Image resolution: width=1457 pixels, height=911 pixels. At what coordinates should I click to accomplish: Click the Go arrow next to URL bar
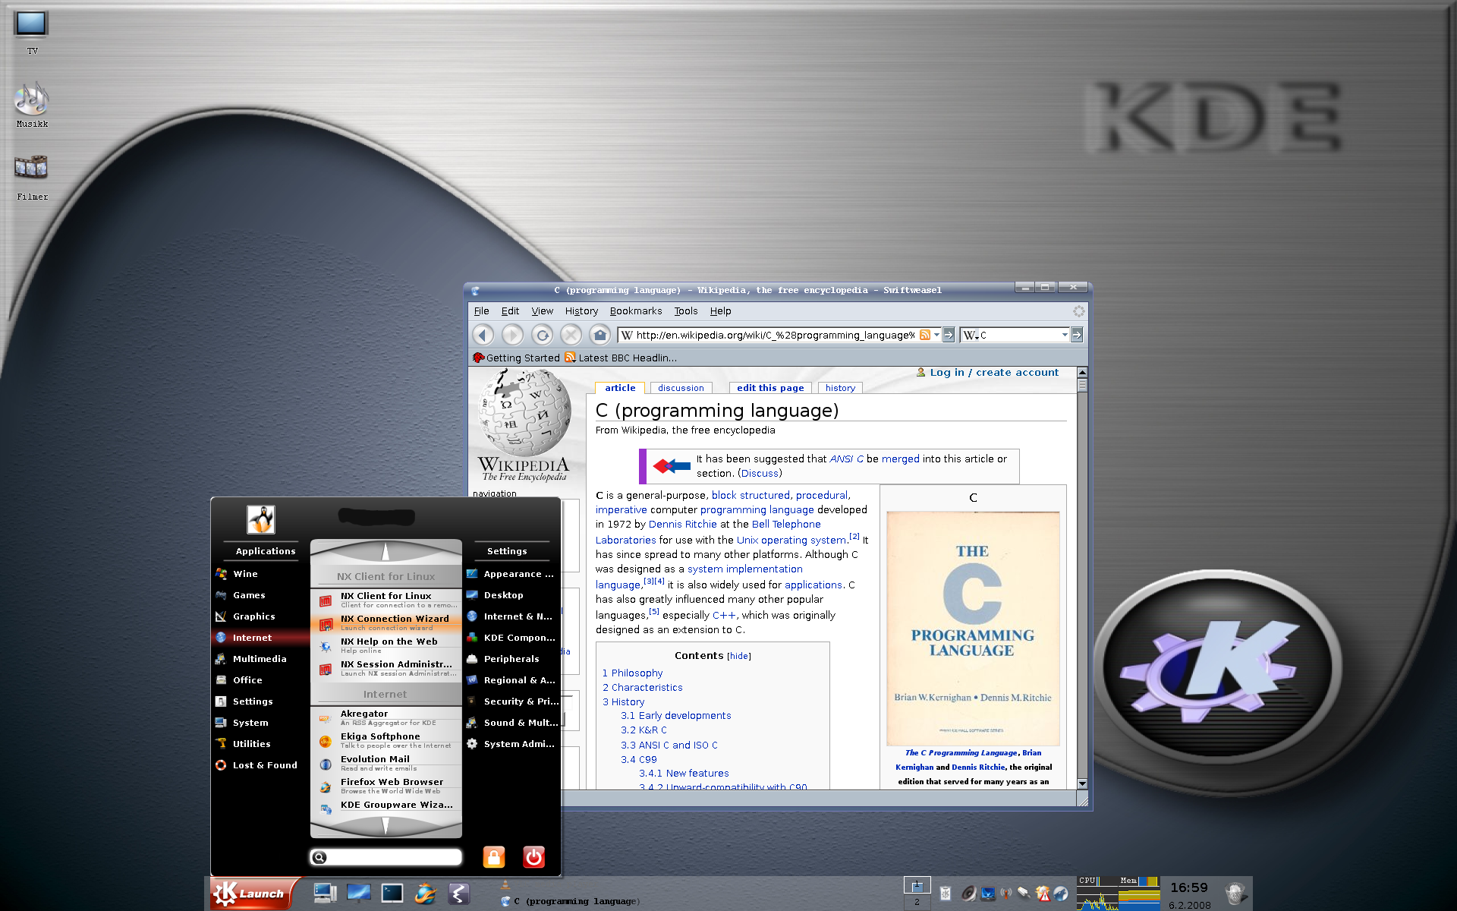[x=949, y=335]
